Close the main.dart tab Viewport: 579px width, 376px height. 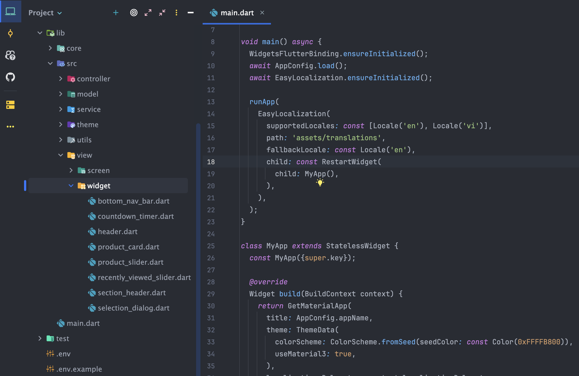(x=262, y=13)
